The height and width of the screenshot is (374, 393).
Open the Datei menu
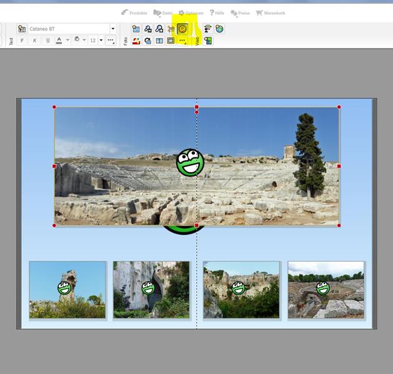(x=163, y=12)
